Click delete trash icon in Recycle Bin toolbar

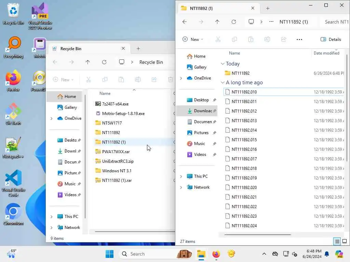(x=171, y=79)
